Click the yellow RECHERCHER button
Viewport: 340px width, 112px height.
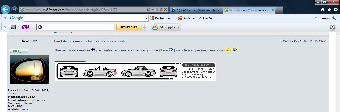[129, 27]
